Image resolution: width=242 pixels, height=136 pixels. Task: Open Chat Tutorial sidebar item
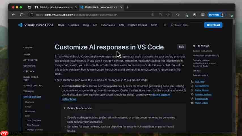33,125
